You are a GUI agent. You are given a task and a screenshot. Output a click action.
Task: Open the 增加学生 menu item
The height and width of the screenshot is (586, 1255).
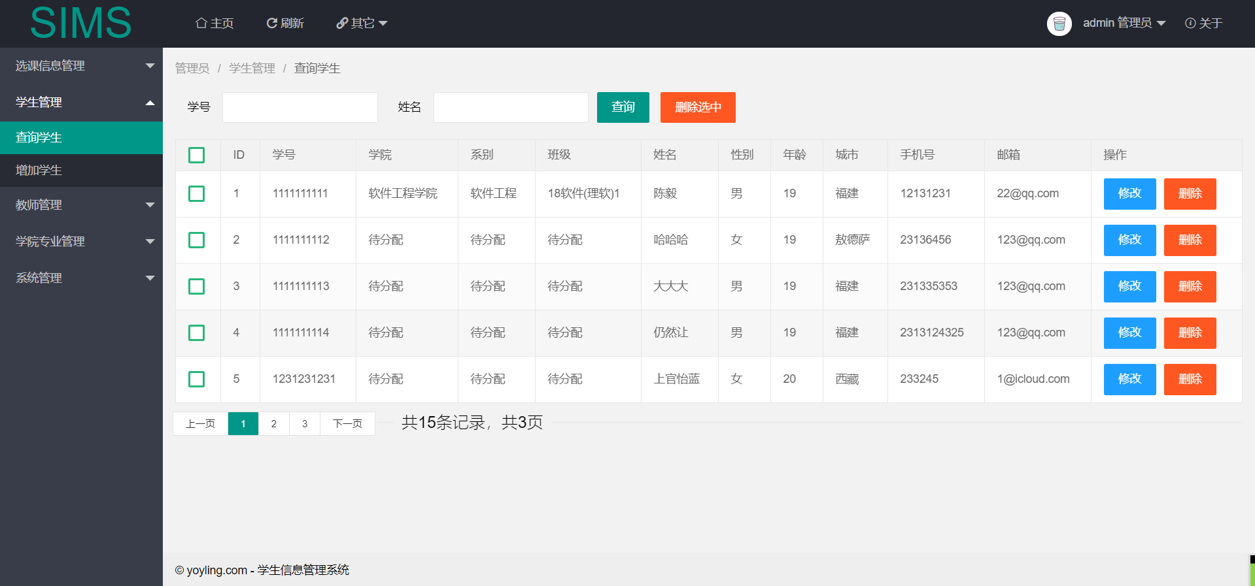pos(81,171)
